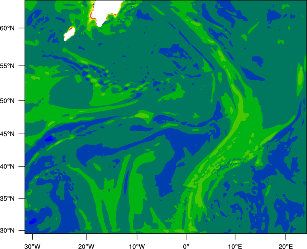Click the 20°W longitude label
Viewport: 307px width, 249px height.
coord(86,246)
